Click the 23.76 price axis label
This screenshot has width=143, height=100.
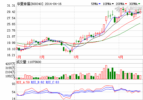tap(11, 30)
